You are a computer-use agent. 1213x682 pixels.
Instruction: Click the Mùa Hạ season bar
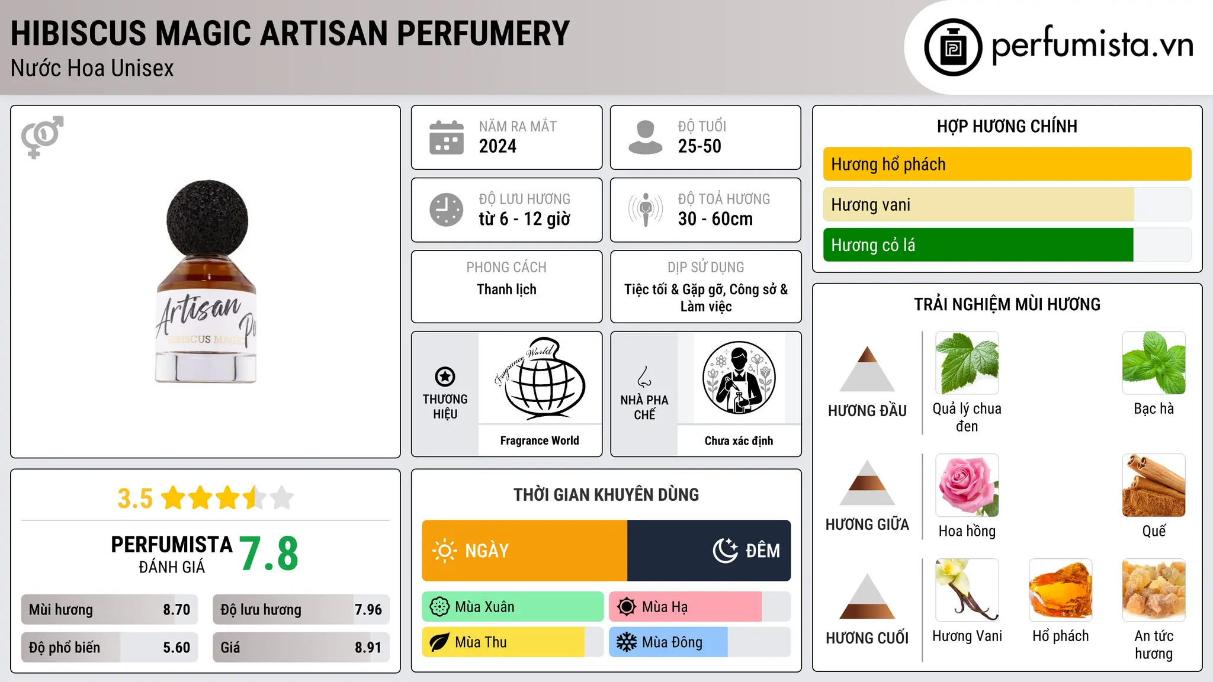pos(700,607)
